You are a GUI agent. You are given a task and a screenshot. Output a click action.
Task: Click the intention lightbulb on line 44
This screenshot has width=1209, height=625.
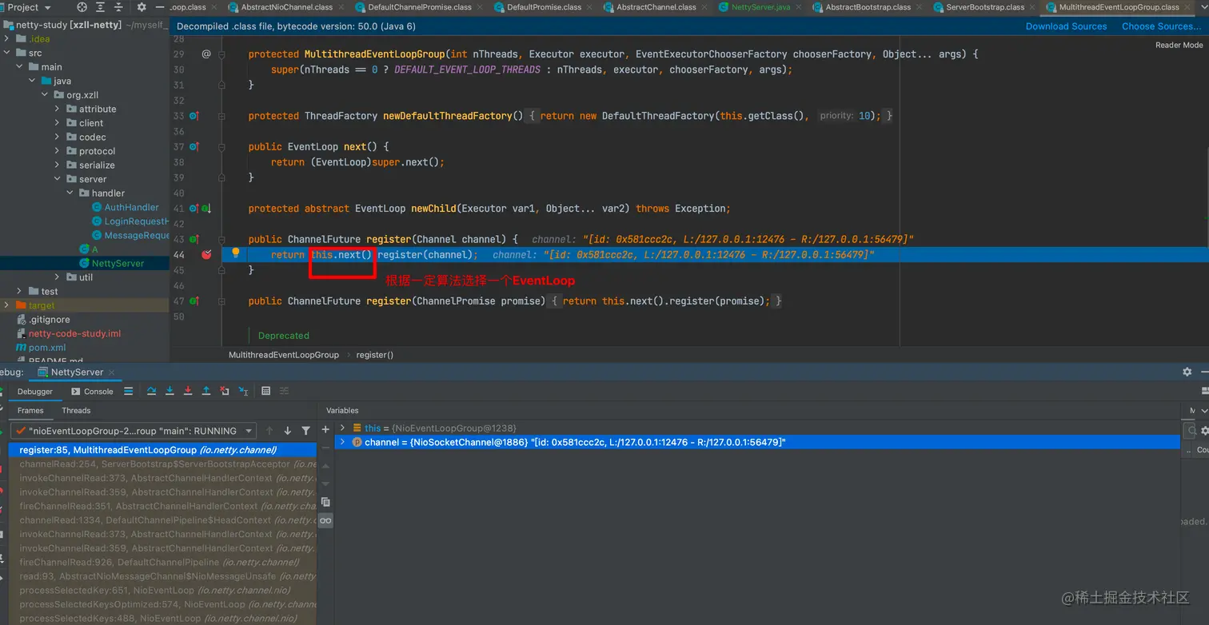(236, 253)
